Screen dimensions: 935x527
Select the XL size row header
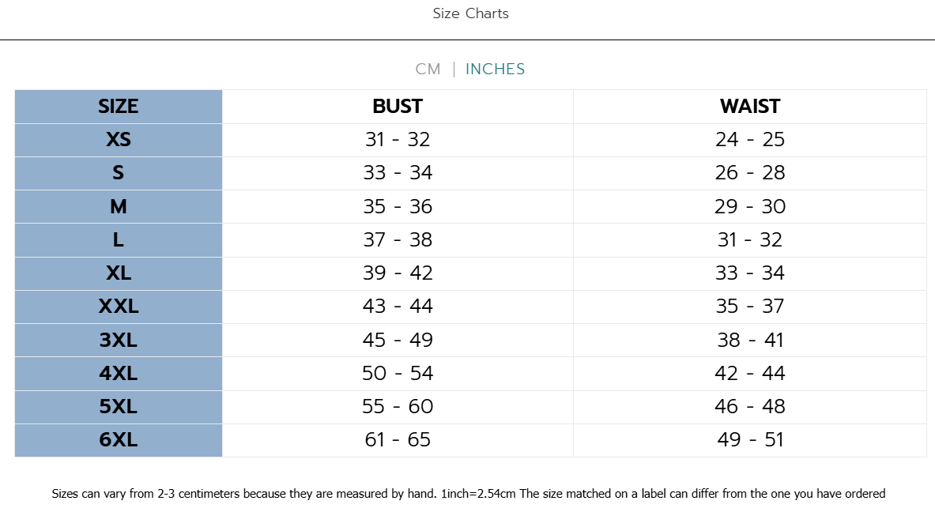[x=119, y=273]
